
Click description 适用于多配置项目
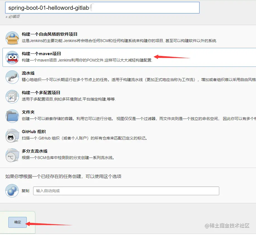click(69, 99)
